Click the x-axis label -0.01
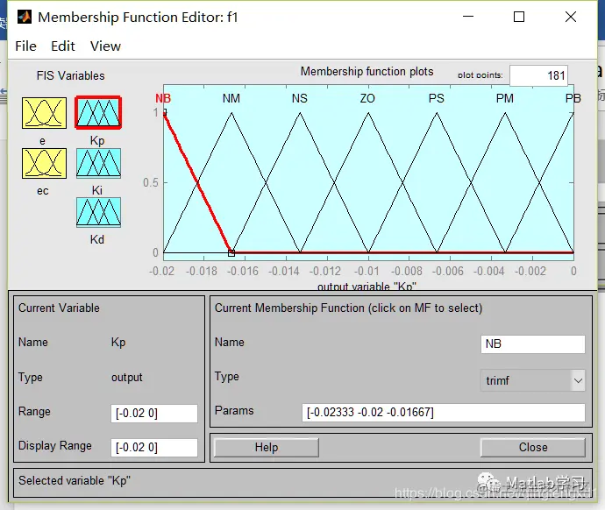The width and height of the screenshot is (605, 510). (367, 271)
